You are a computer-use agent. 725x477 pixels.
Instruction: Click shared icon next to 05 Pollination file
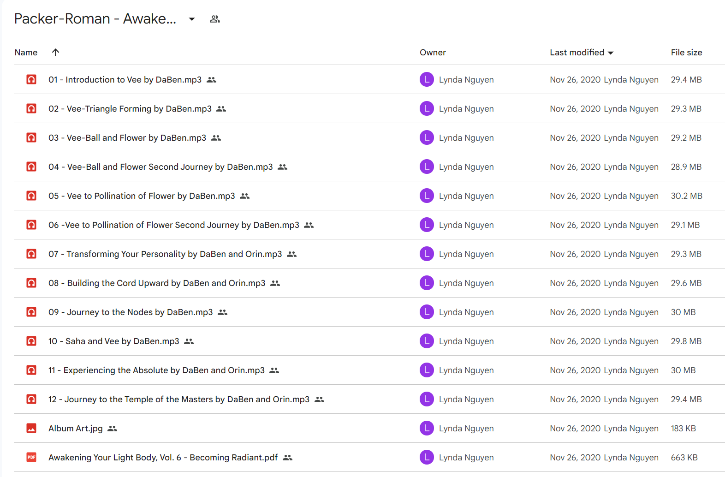click(x=245, y=196)
